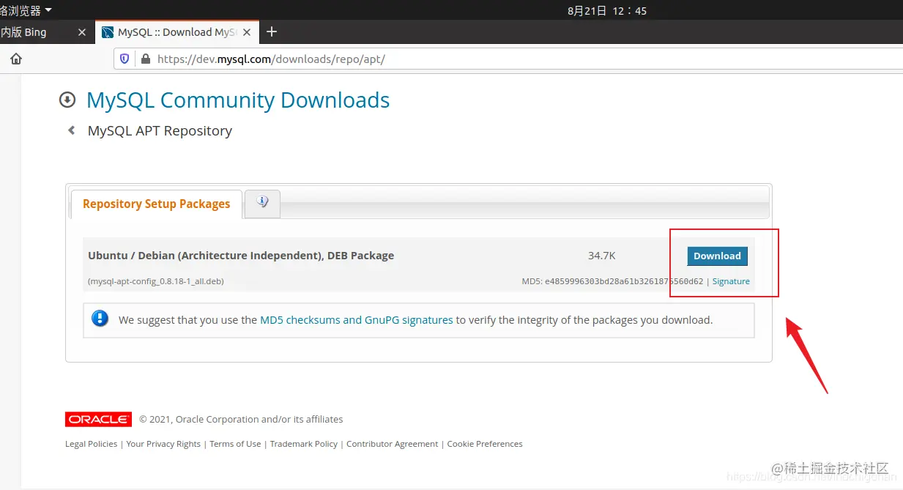This screenshot has width=903, height=490.
Task: Close the Bing browser tab
Action: click(x=82, y=32)
